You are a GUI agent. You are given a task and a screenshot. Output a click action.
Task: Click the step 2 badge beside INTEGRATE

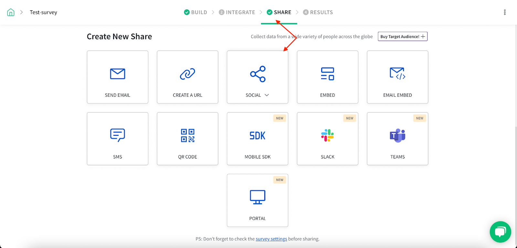[x=221, y=12]
